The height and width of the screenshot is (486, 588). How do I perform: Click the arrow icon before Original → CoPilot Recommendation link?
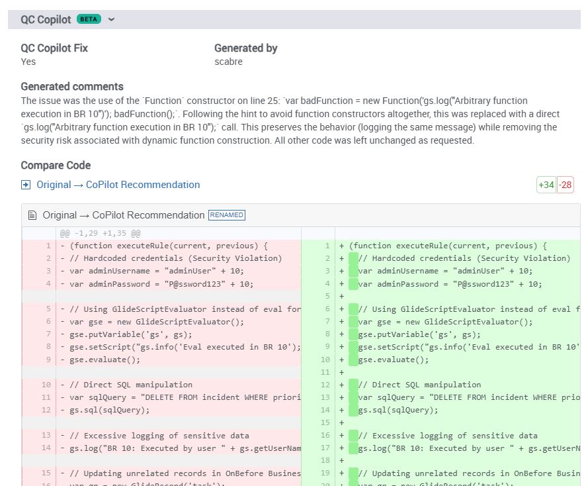click(x=26, y=185)
